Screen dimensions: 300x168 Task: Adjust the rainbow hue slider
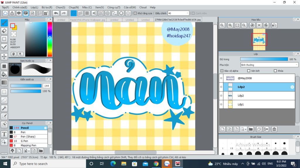[x=50, y=39]
